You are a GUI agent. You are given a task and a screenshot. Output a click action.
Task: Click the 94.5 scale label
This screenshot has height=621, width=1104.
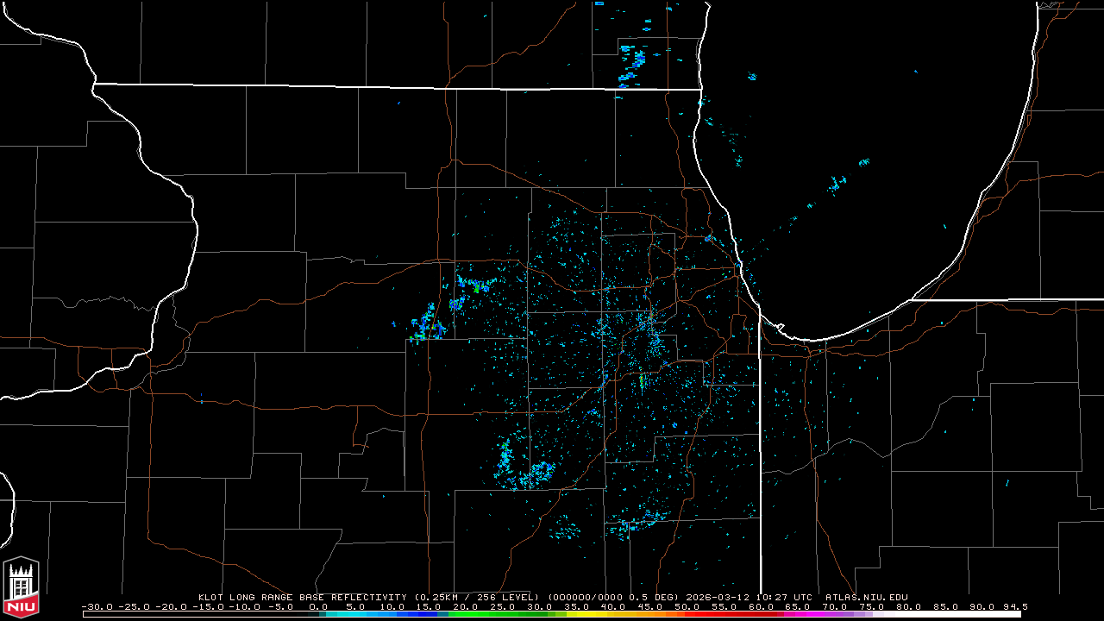(x=1015, y=606)
